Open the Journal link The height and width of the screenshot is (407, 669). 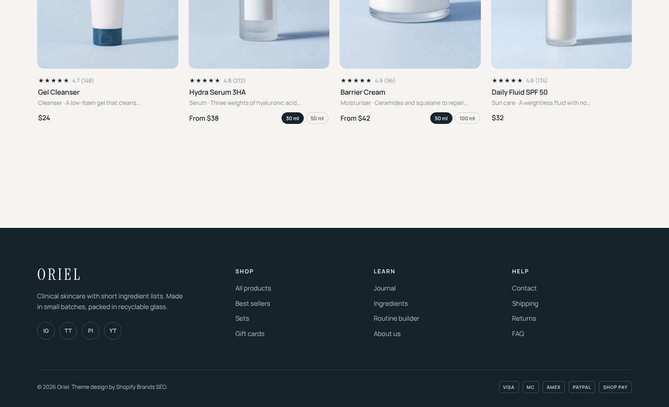click(385, 288)
